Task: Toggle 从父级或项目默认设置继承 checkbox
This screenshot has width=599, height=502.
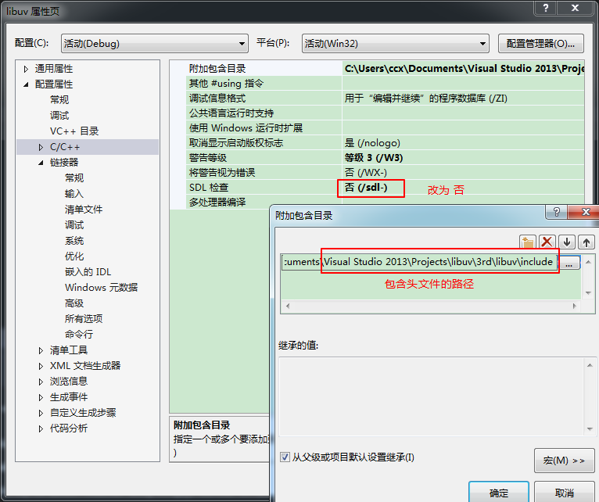Action: coord(285,457)
